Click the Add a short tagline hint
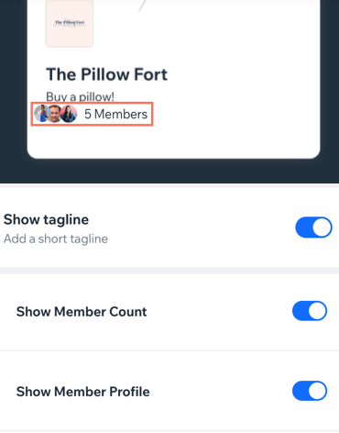The image size is (339, 433). [x=56, y=239]
